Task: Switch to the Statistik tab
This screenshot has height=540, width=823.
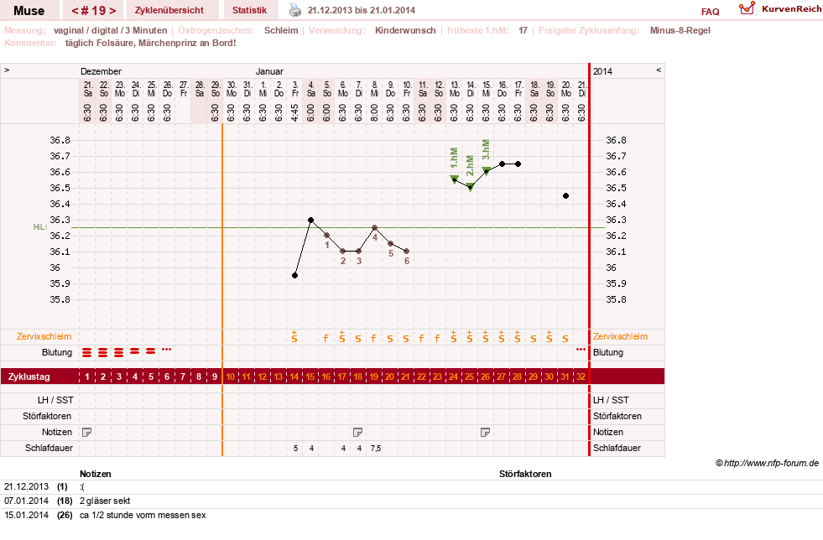Action: coord(249,11)
